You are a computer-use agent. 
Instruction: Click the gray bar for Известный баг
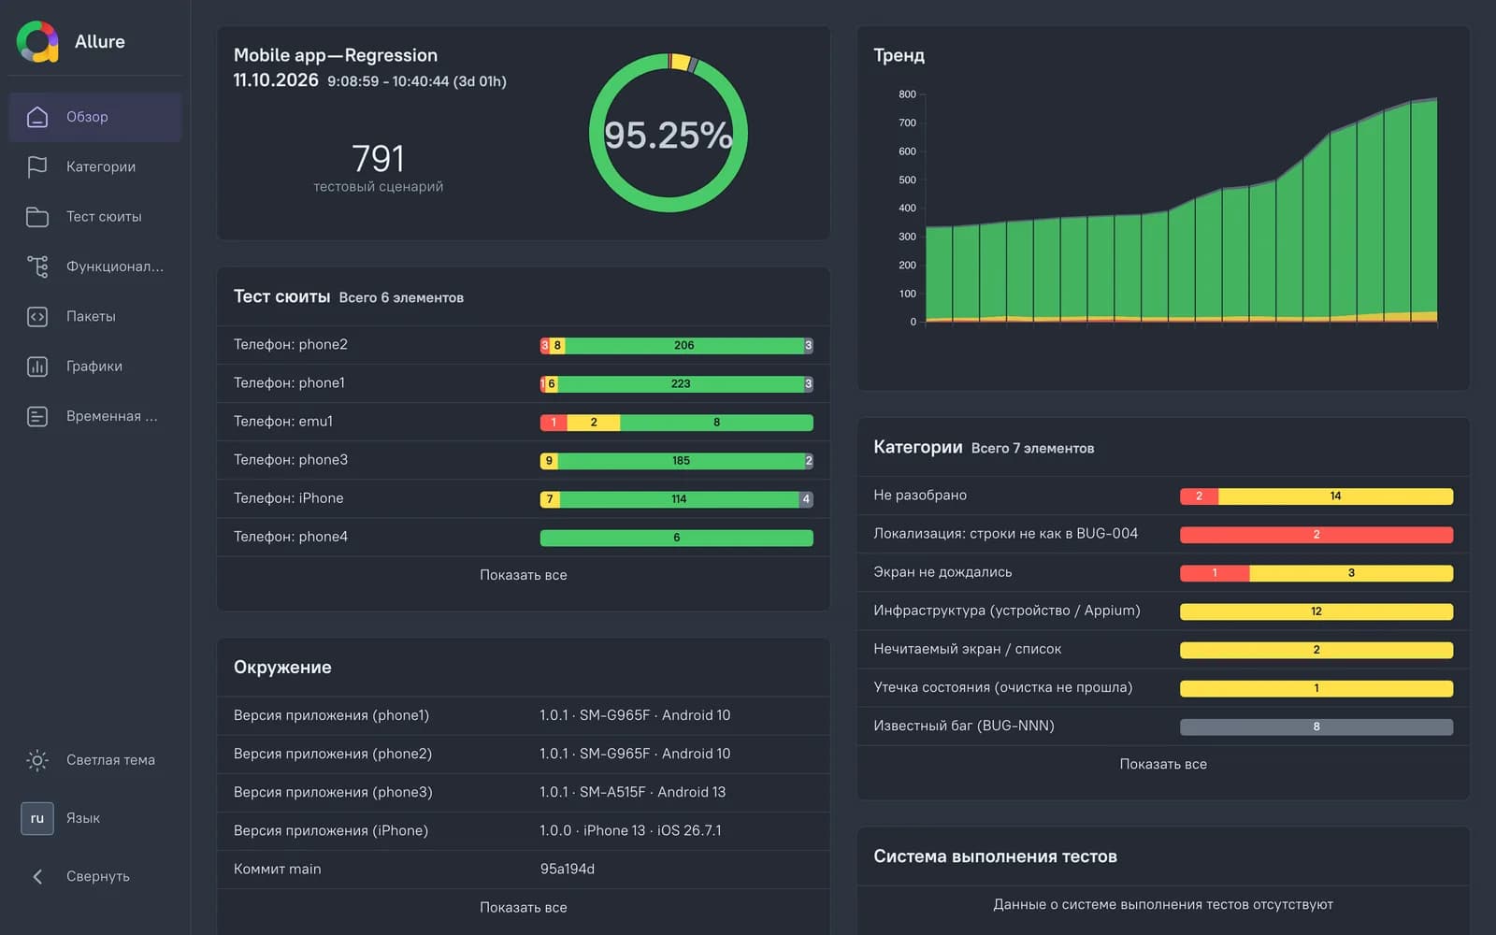coord(1316,726)
